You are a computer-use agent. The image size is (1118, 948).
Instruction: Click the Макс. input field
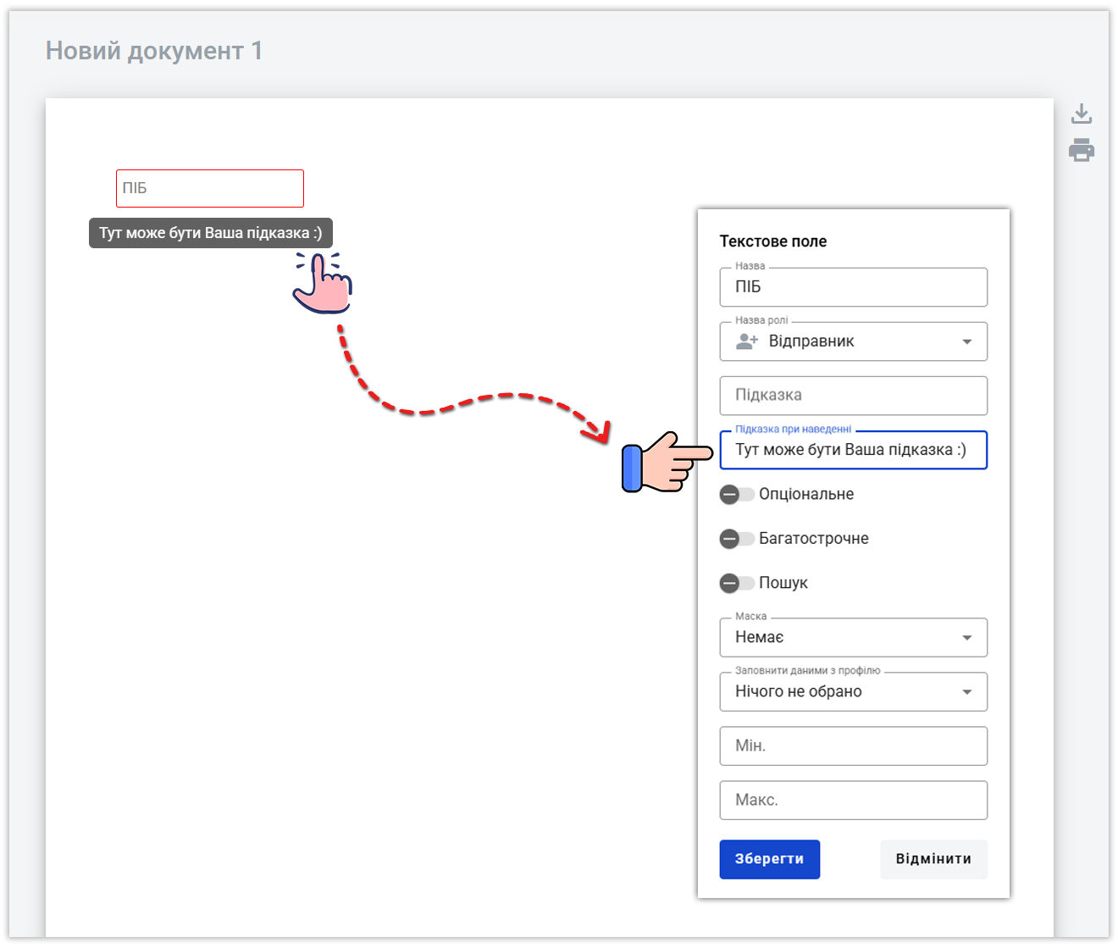pos(853,801)
